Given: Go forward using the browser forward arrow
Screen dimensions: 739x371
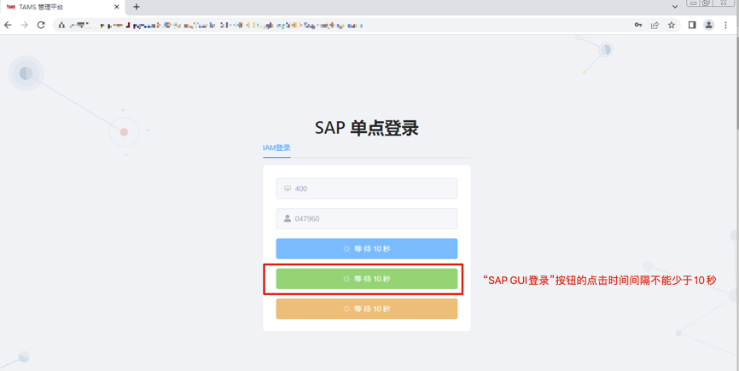Looking at the screenshot, I should pos(25,25).
